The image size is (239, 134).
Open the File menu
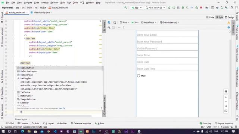pyautogui.click(x=7, y=3)
